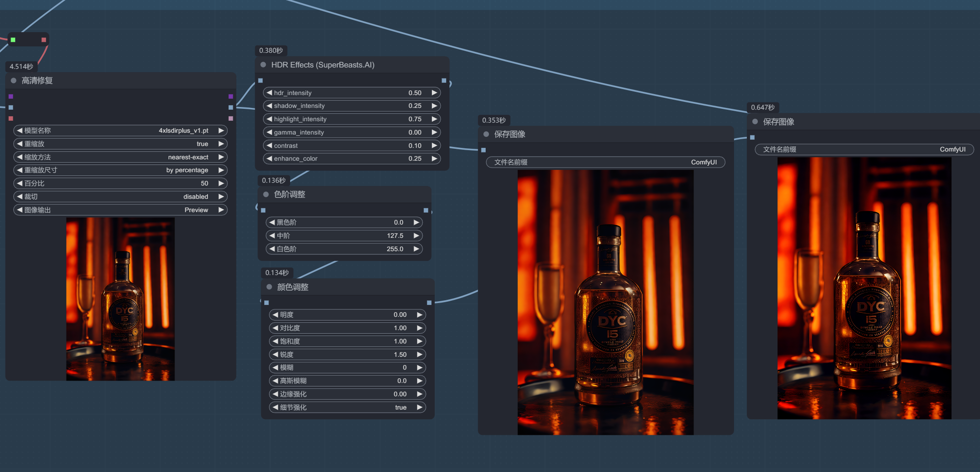Increase shadow_intensity with its right arrow
Viewport: 980px width, 472px height.
click(x=434, y=106)
